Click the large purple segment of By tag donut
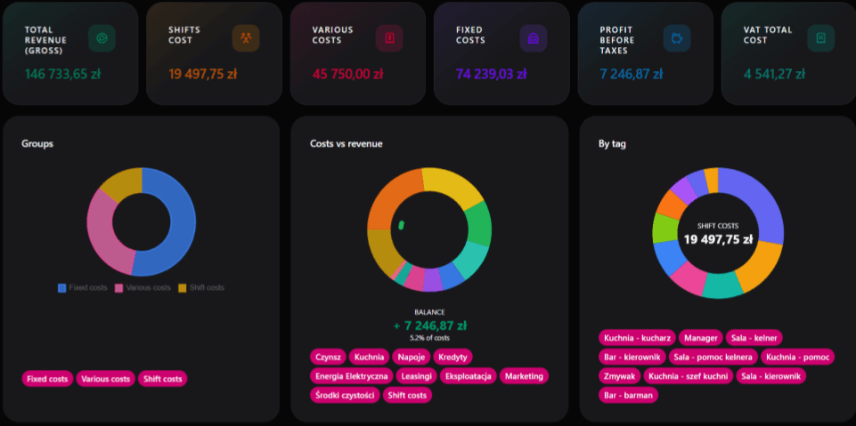The image size is (856, 426). [759, 204]
